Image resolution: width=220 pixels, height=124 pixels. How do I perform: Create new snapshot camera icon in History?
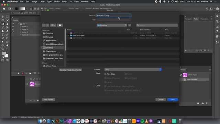pyautogui.click(x=202, y=103)
